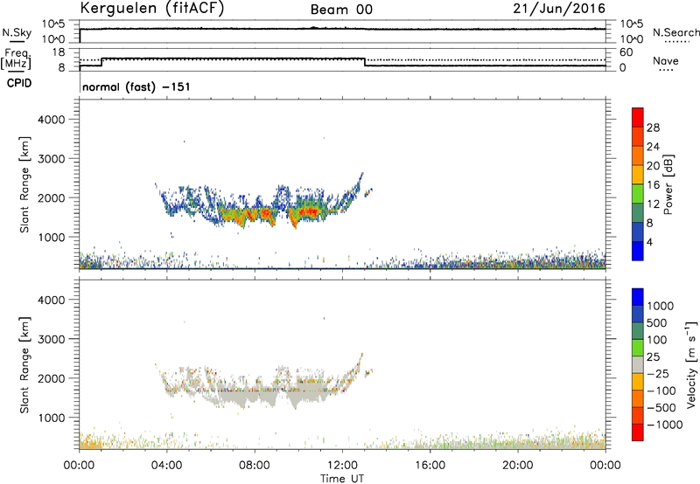Click the power colorbar '16' tick label
Screen dimensions: 700x484
653,185
